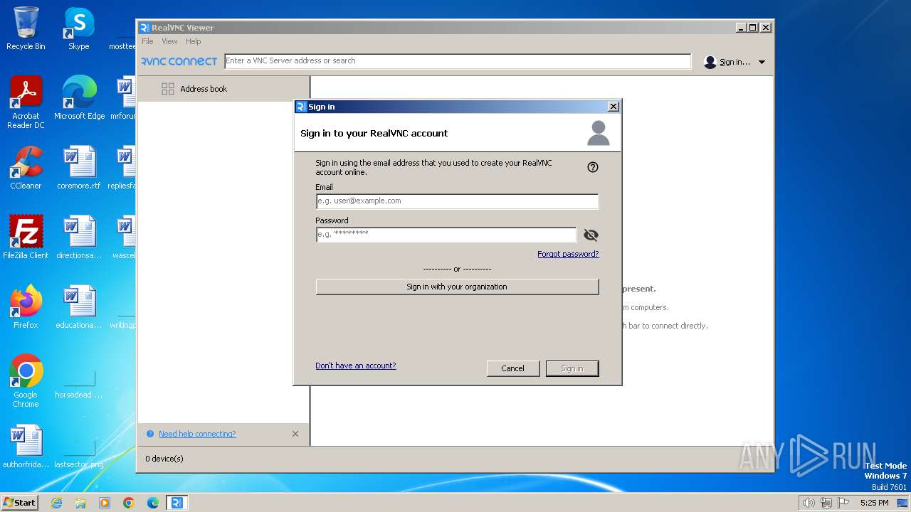This screenshot has width=911, height=512.
Task: Open Need help connecting? link
Action: click(x=197, y=434)
